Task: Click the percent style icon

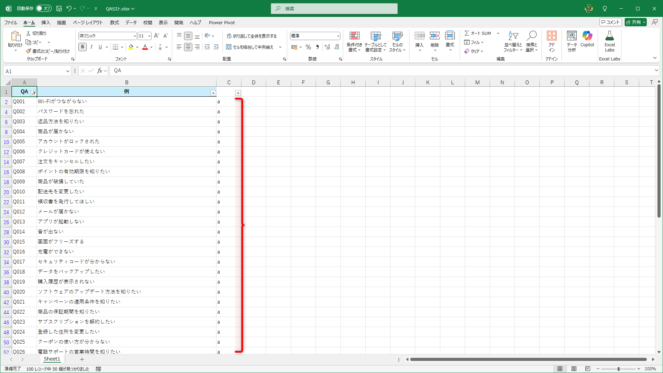Action: click(x=308, y=47)
